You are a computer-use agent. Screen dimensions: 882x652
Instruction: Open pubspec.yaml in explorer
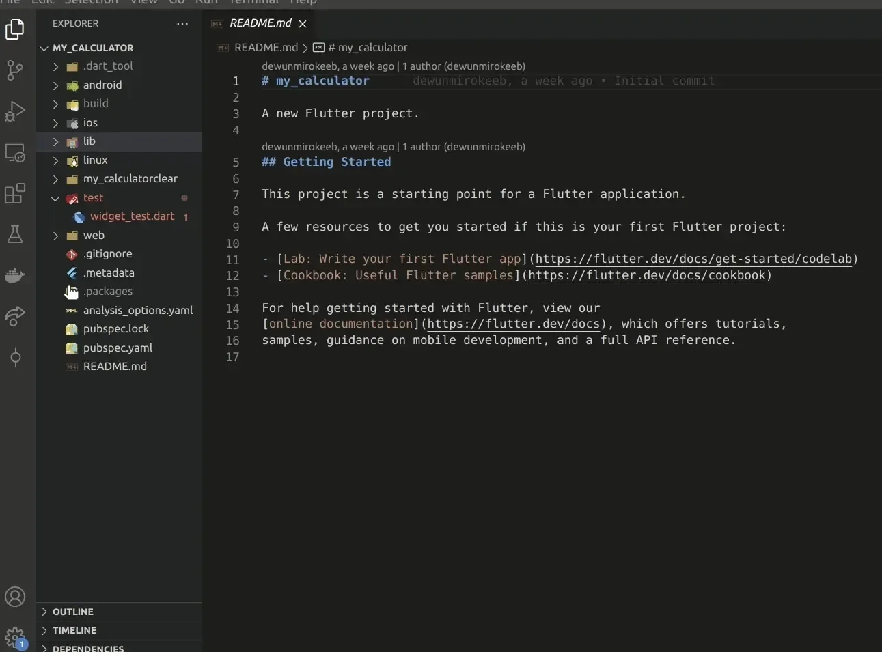pos(118,348)
